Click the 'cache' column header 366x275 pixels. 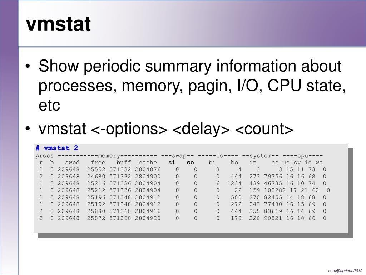click(148, 163)
